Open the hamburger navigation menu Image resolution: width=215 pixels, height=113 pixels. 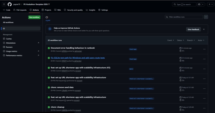[x=4, y=4]
